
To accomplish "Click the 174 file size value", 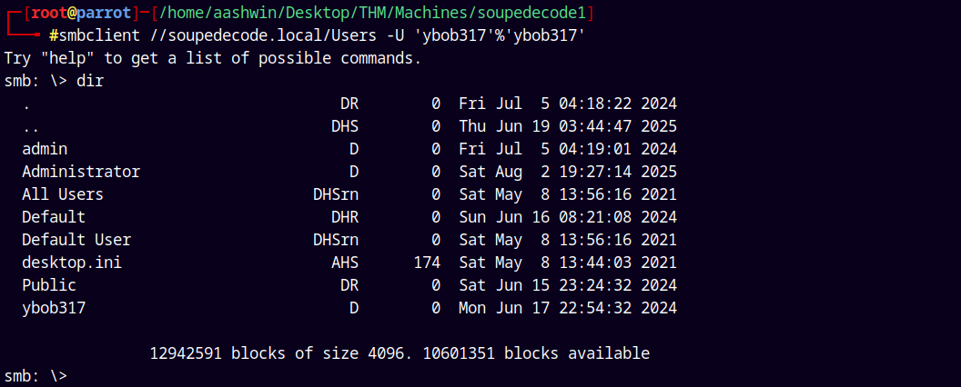I will click(x=427, y=263).
